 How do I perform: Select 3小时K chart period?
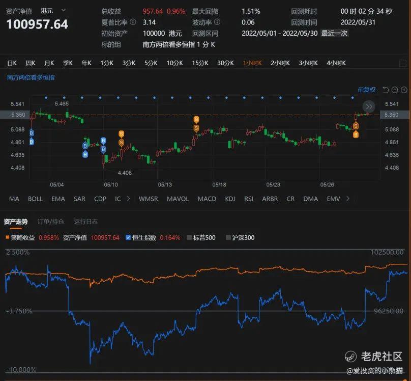point(308,63)
